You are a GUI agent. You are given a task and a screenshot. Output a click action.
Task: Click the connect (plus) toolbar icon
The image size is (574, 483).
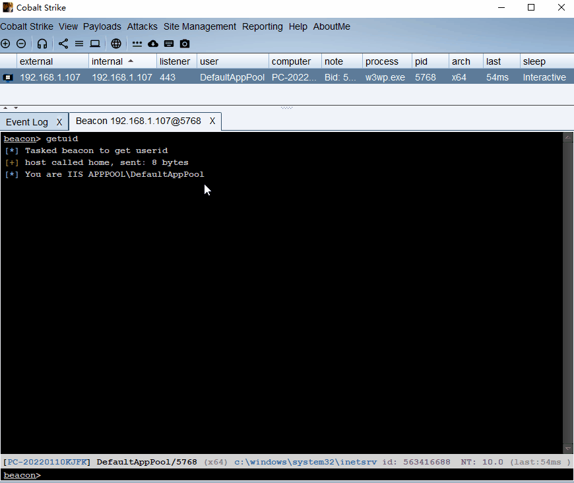point(5,44)
